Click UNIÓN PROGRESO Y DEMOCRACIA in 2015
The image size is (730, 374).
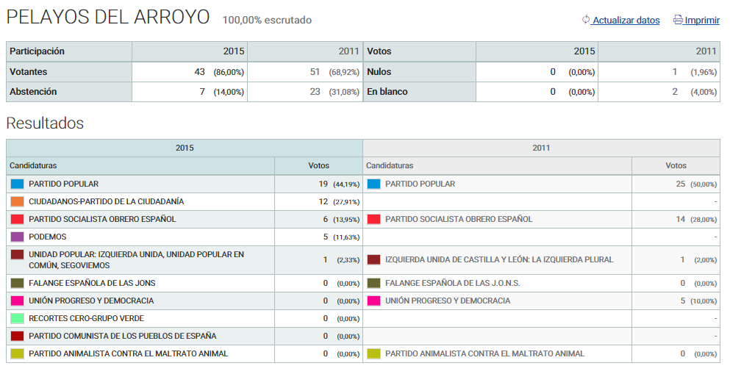(91, 301)
